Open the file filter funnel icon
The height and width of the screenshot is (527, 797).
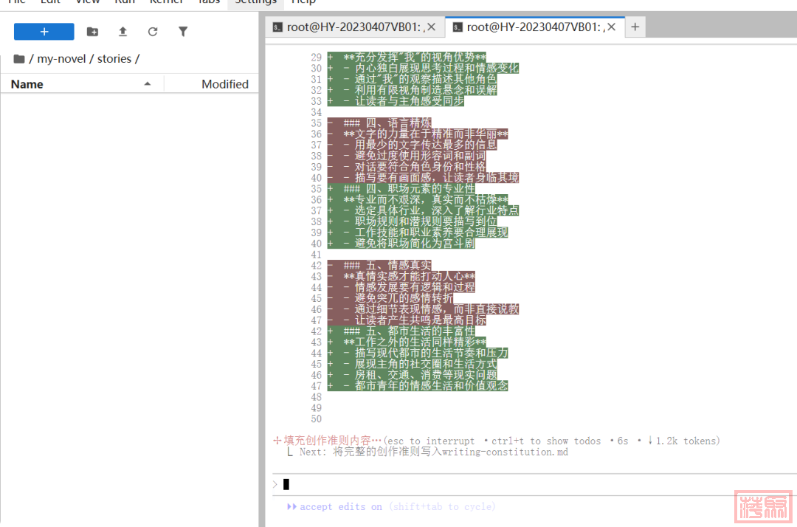click(183, 32)
